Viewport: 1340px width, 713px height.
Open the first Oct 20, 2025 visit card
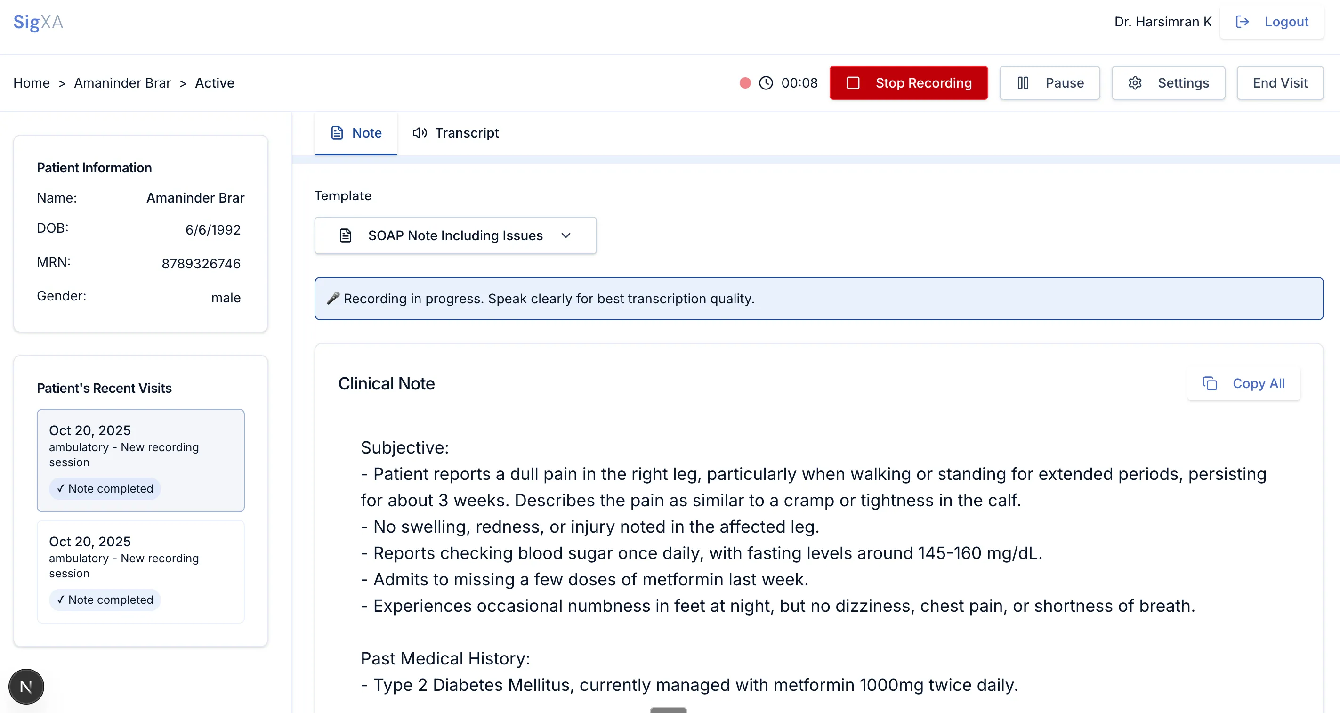click(x=140, y=460)
